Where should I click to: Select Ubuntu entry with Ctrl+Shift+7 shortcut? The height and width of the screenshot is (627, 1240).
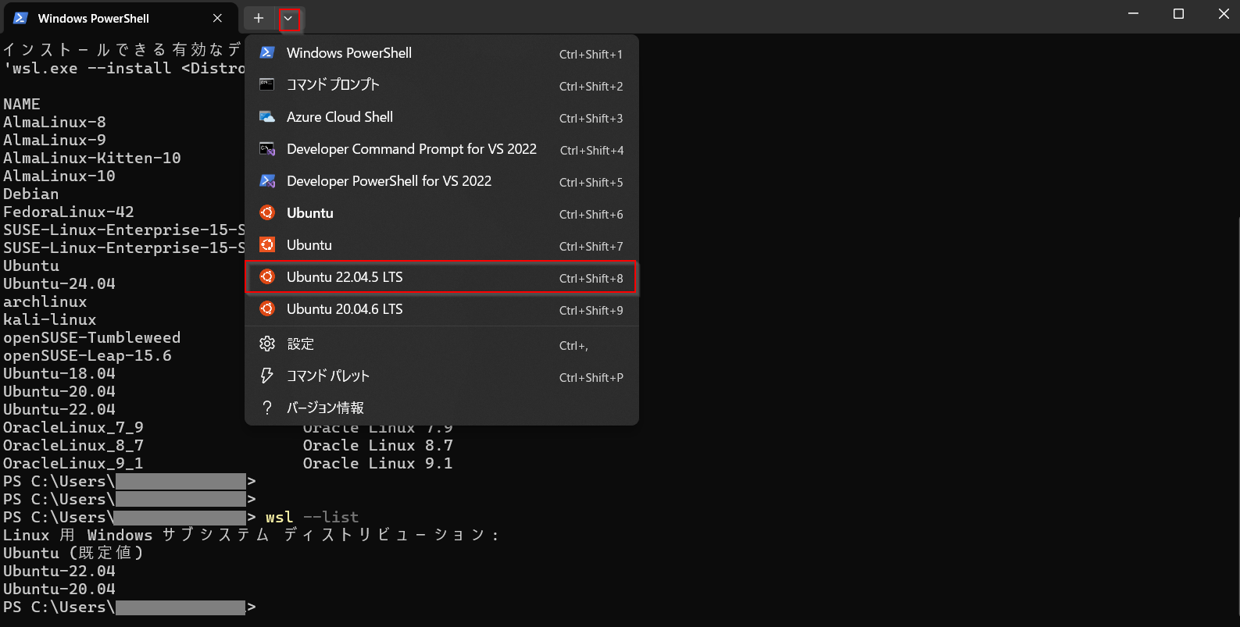(441, 245)
